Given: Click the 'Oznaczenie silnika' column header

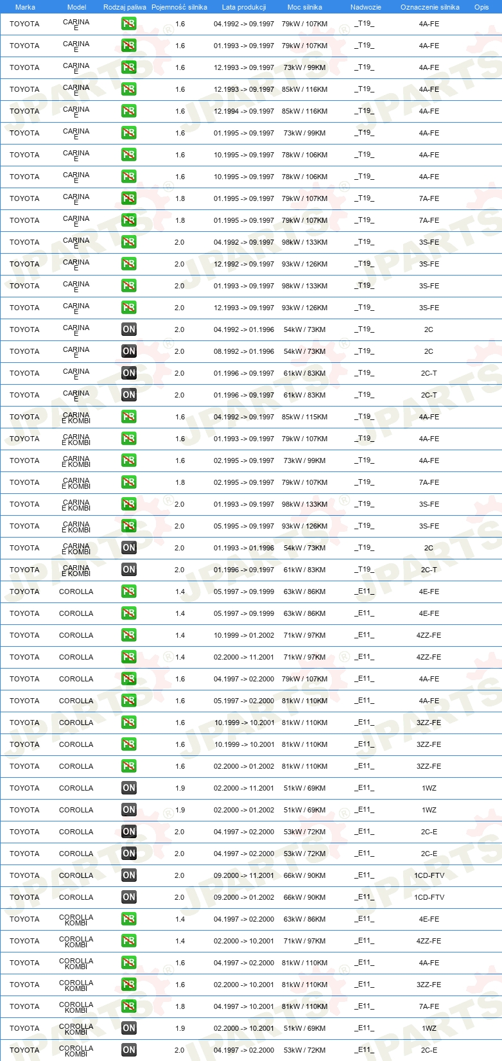Looking at the screenshot, I should [x=430, y=7].
